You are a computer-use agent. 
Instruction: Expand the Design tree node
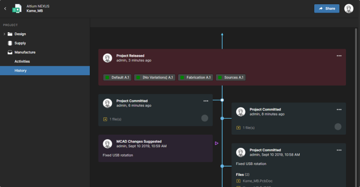4,34
